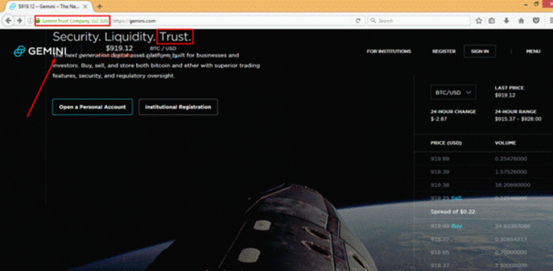Go forward with the browser forward arrow
The height and width of the screenshot is (271, 553).
click(19, 21)
